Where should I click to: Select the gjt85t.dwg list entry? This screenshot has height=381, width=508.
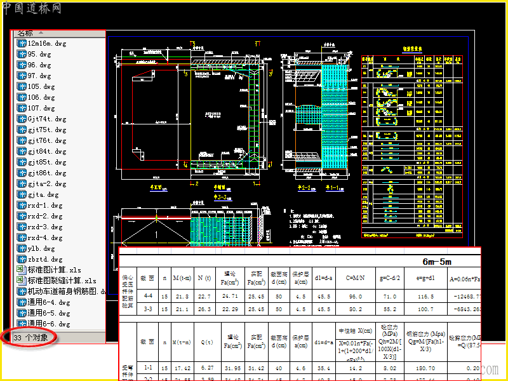tap(41, 162)
